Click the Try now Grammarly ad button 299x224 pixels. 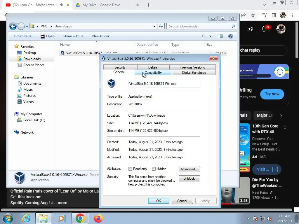pos(272,94)
